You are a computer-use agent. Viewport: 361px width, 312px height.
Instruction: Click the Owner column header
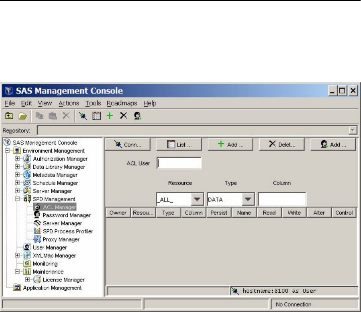pos(118,213)
